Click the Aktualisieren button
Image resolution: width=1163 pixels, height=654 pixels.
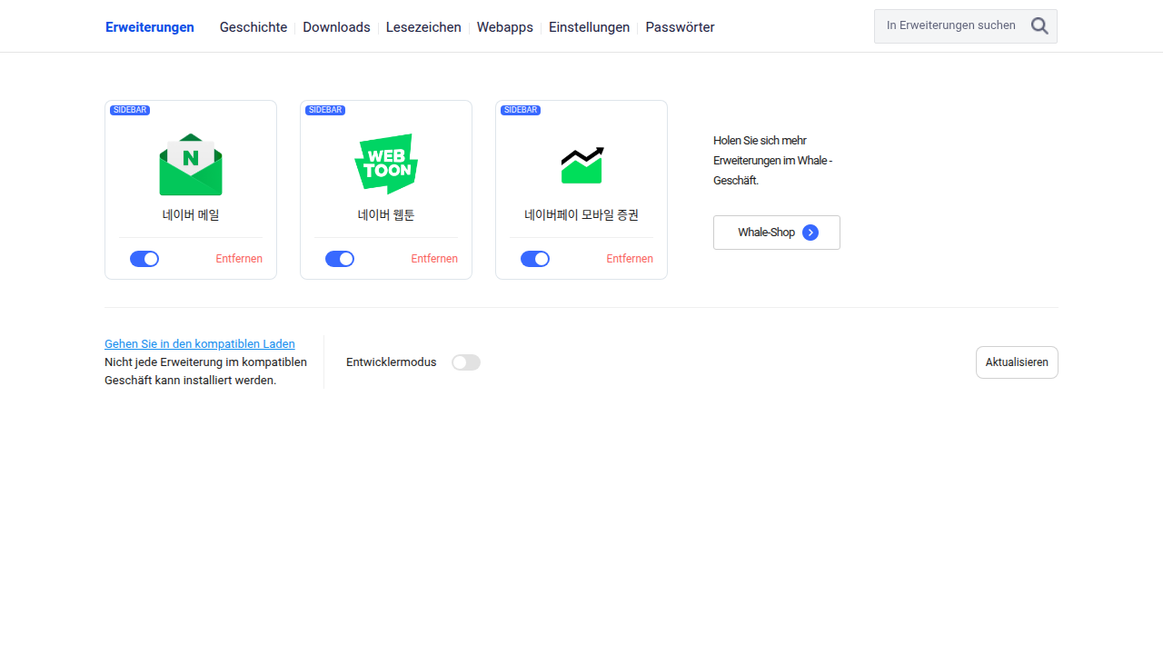click(1017, 362)
